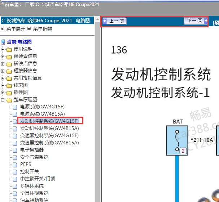Screen dimensions: 219x202
Task: Expand the 共用搭铁信息 folder
Action: [3, 78]
